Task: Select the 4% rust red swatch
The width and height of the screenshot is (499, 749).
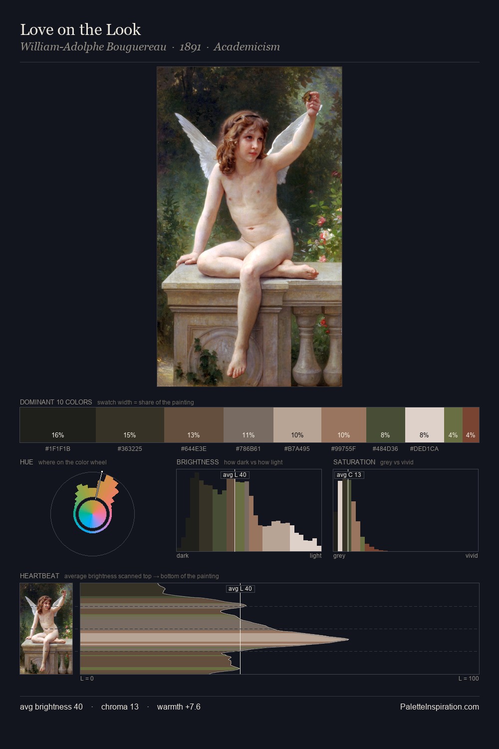Action: click(x=471, y=425)
